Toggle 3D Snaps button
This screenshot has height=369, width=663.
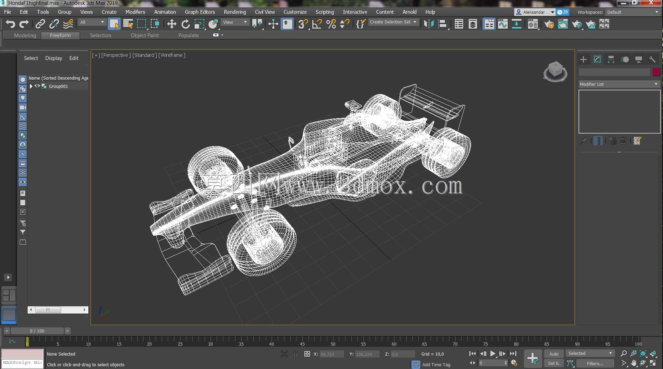coord(303,24)
